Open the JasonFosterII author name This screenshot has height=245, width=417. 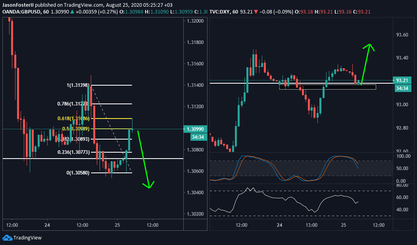click(x=18, y=5)
